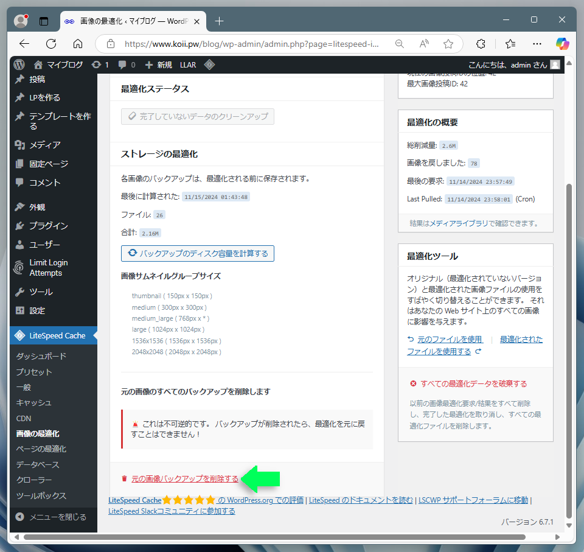
Task: View site information lock icon
Action: [x=111, y=44]
